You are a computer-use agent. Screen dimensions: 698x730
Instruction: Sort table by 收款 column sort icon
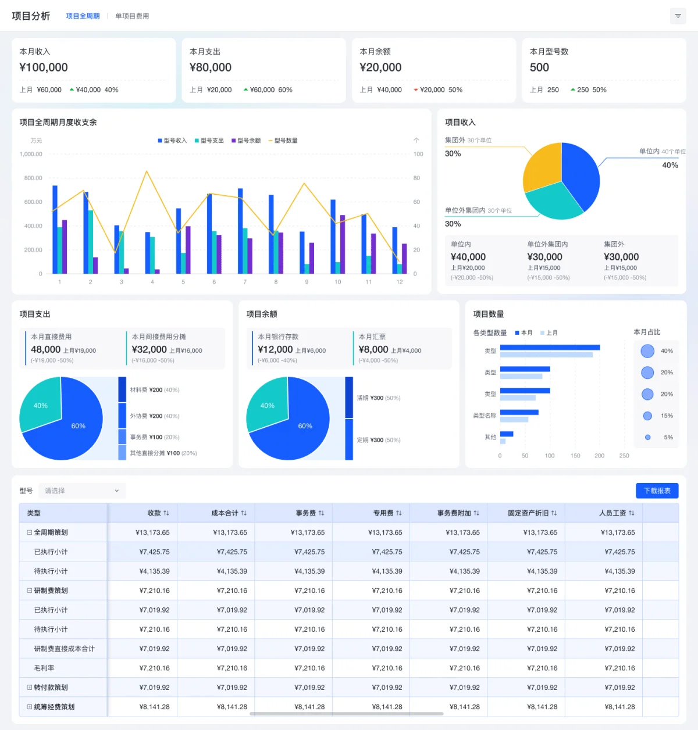pos(166,513)
